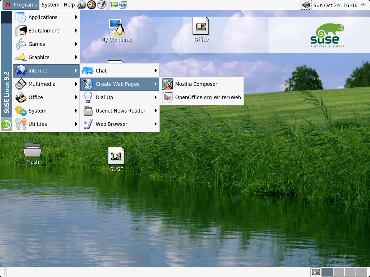Expand the Edutainment submenu
The width and height of the screenshot is (370, 277).
pos(46,31)
